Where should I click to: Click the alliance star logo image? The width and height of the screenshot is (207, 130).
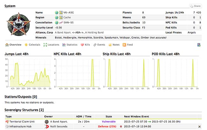click(19, 24)
